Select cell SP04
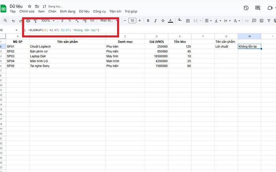 [18, 61]
